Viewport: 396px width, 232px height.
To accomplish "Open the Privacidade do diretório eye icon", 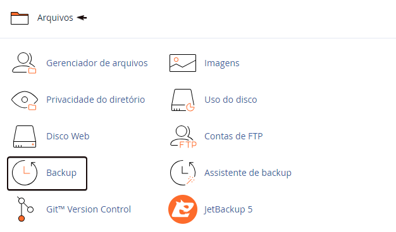I will point(24,100).
